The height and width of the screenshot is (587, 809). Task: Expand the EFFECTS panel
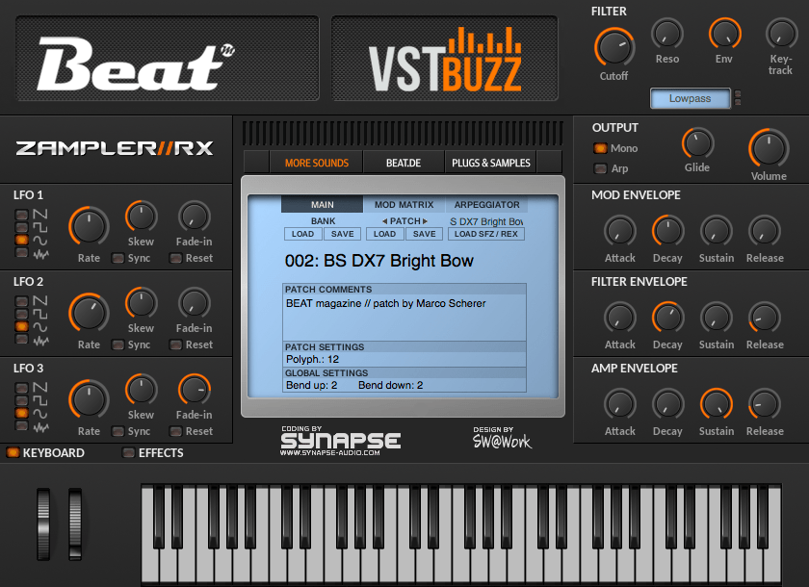coord(129,452)
